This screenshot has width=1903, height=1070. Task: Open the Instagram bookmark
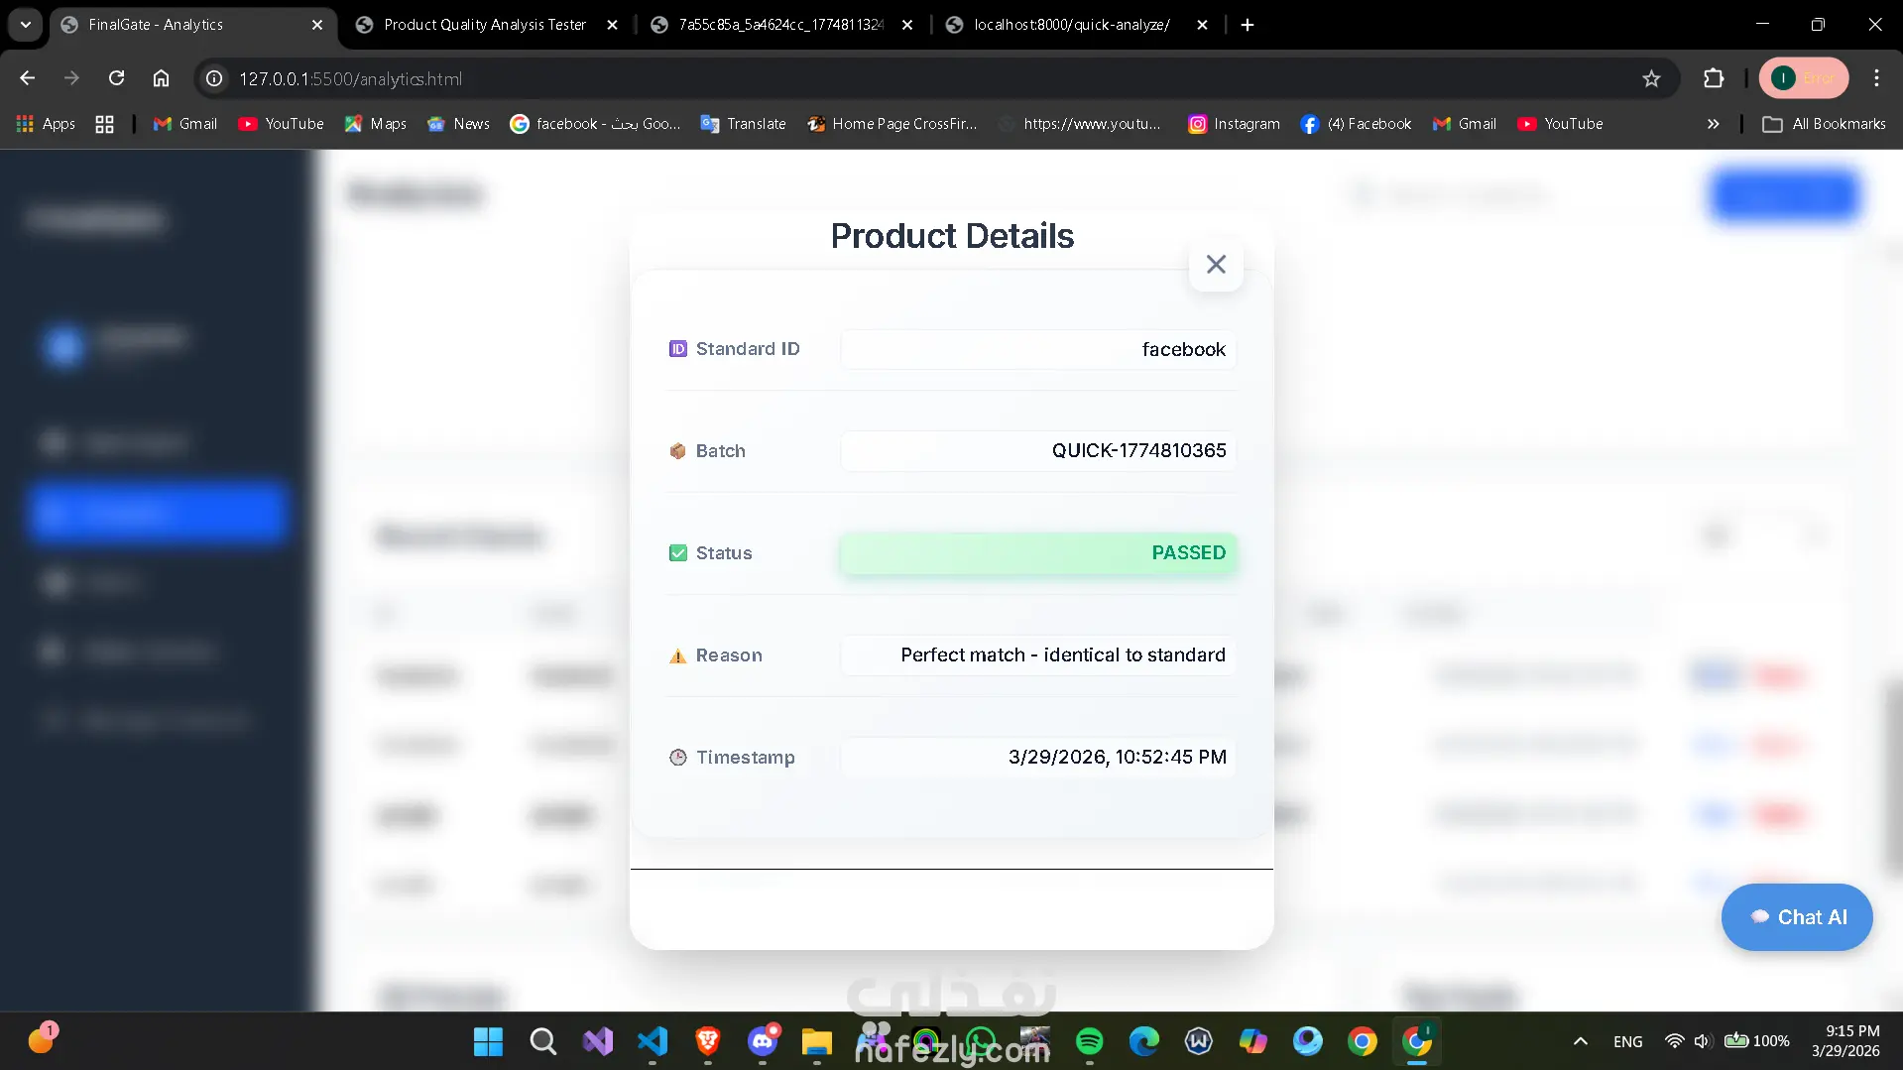tap(1234, 124)
